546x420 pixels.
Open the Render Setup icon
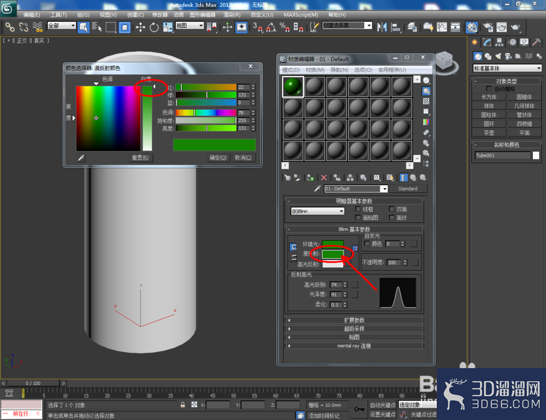click(488, 27)
